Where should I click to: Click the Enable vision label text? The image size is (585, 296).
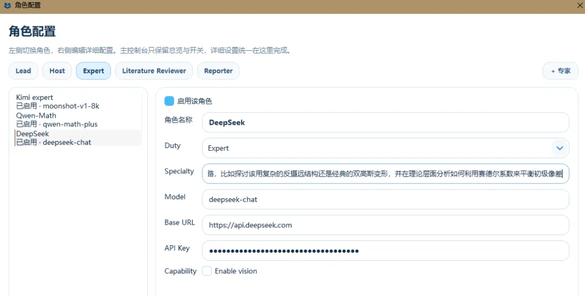[236, 271]
